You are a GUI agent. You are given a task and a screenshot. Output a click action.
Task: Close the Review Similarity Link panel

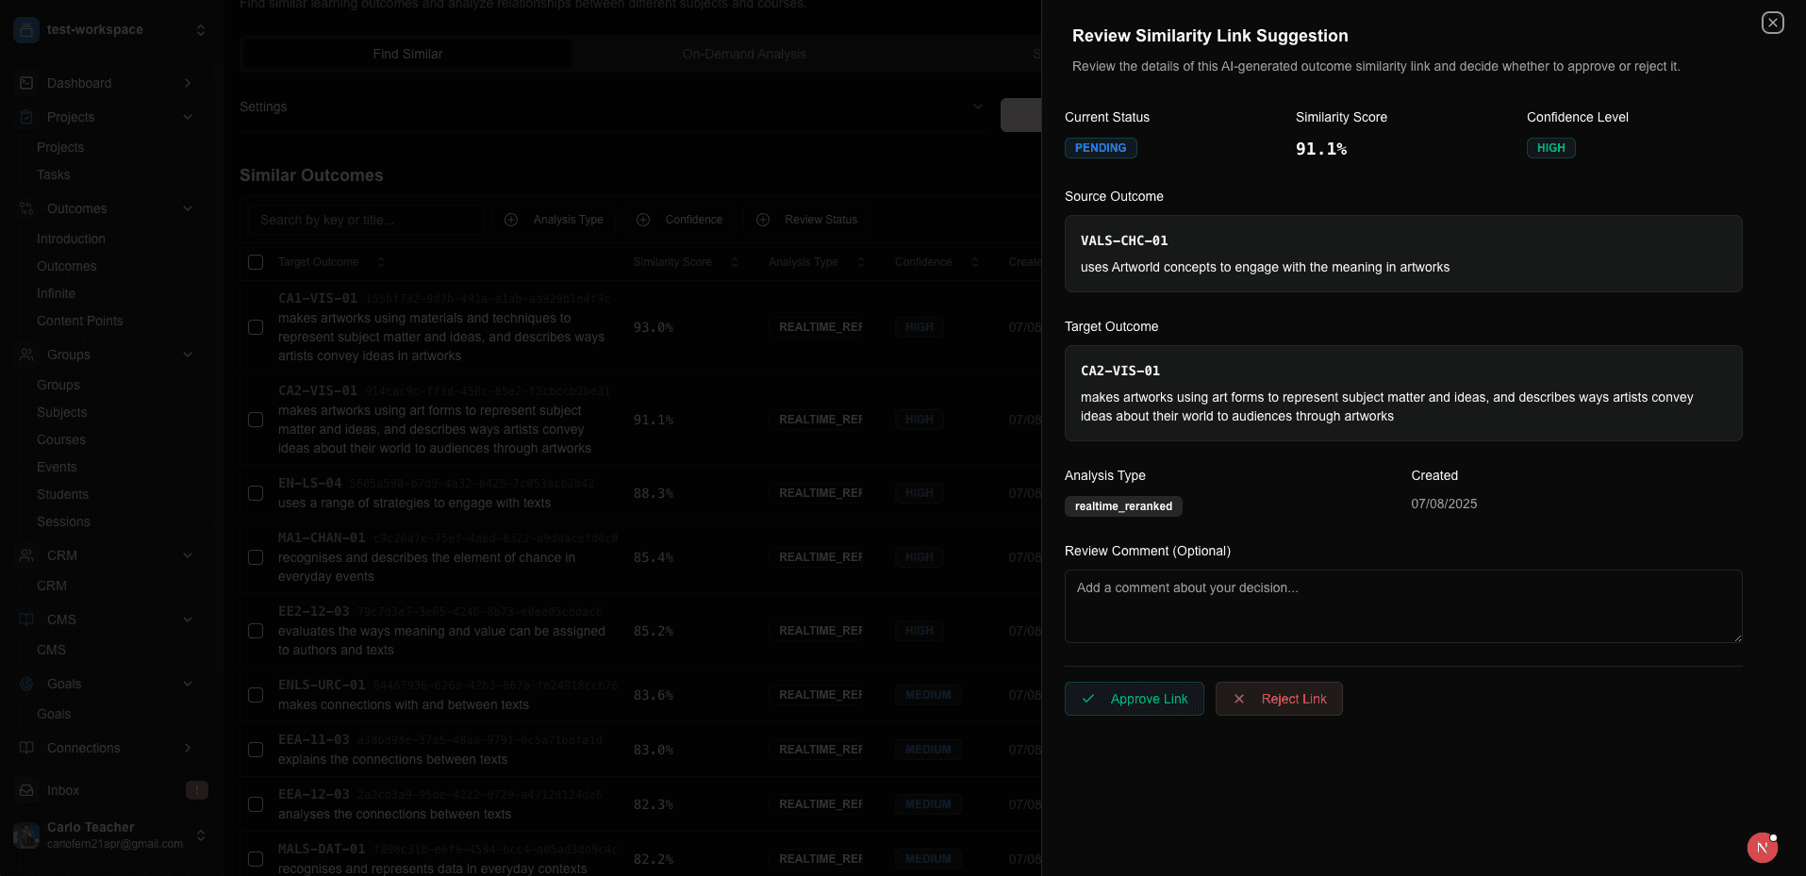click(1772, 23)
